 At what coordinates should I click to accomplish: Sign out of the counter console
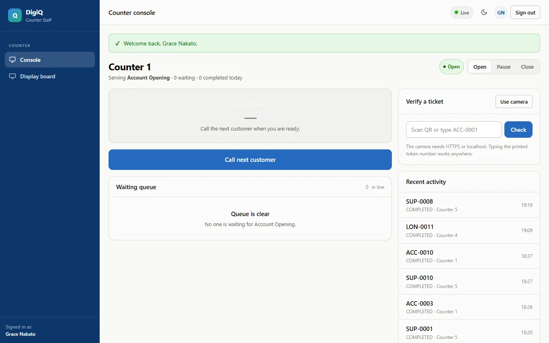(525, 12)
